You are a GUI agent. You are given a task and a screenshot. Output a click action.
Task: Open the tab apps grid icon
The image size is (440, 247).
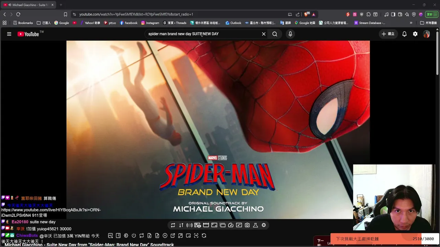(x=4, y=23)
